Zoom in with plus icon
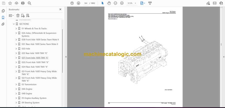The image size is (225, 108). [122, 3]
